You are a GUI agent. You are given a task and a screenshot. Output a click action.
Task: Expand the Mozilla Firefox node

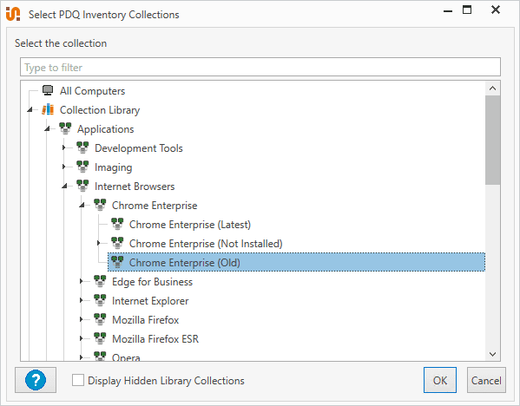pos(81,319)
